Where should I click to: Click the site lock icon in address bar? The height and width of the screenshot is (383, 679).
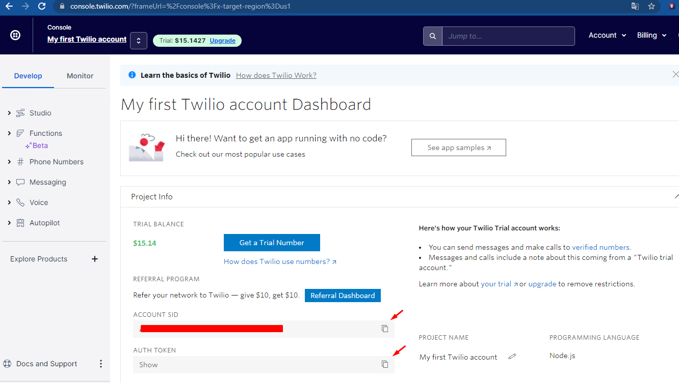tap(62, 6)
